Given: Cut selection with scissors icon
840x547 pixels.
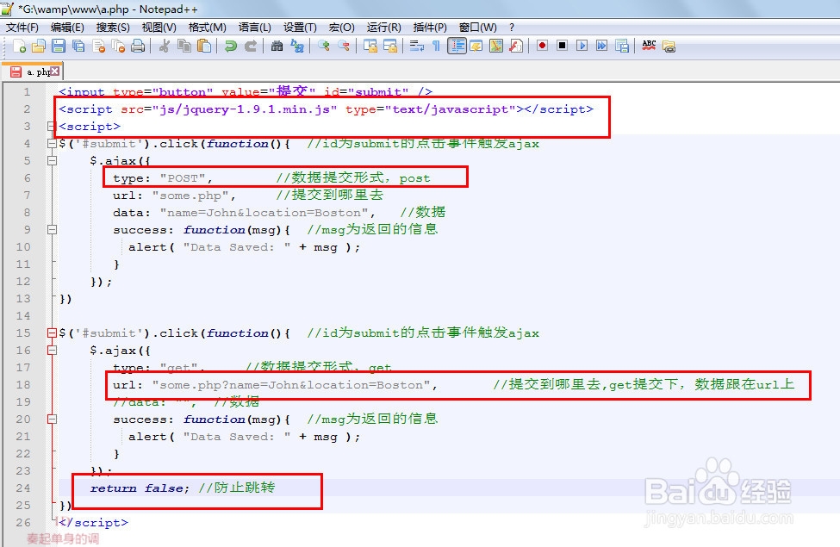Looking at the screenshot, I should [x=164, y=46].
